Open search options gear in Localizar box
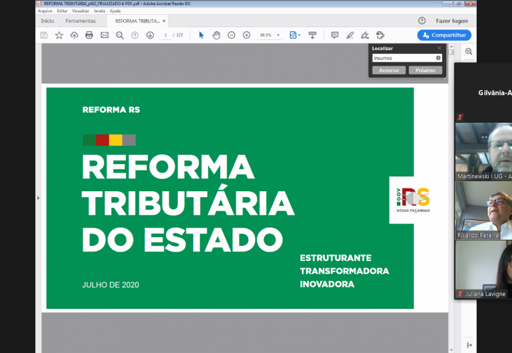Viewport: 512px width, 353px height. tap(438, 58)
